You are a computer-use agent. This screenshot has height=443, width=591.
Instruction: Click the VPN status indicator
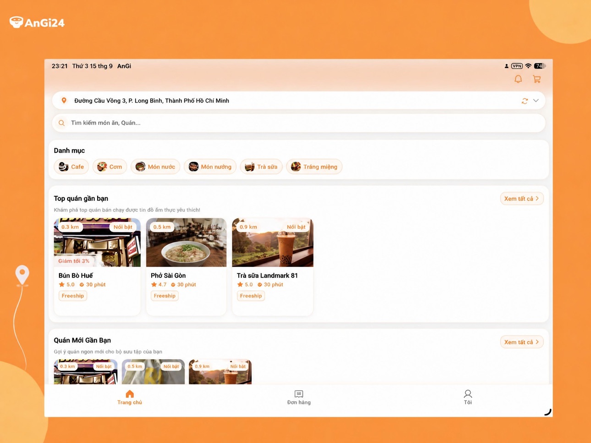click(517, 66)
